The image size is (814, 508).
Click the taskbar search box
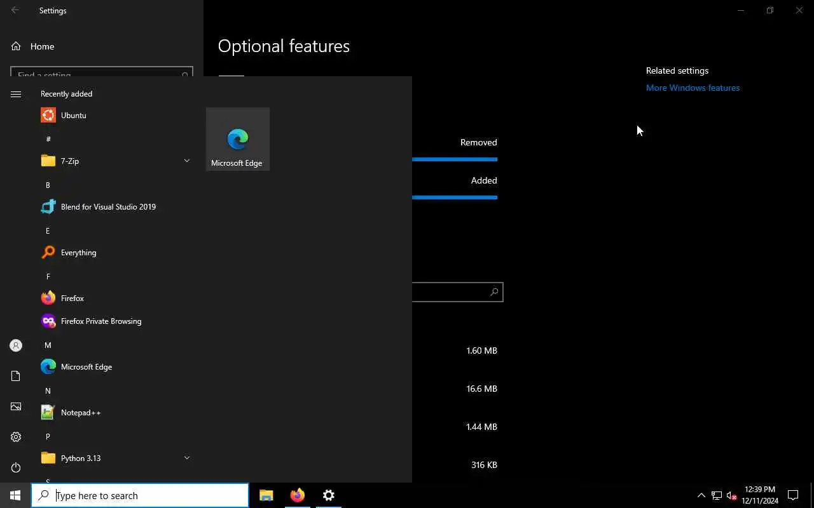(140, 495)
